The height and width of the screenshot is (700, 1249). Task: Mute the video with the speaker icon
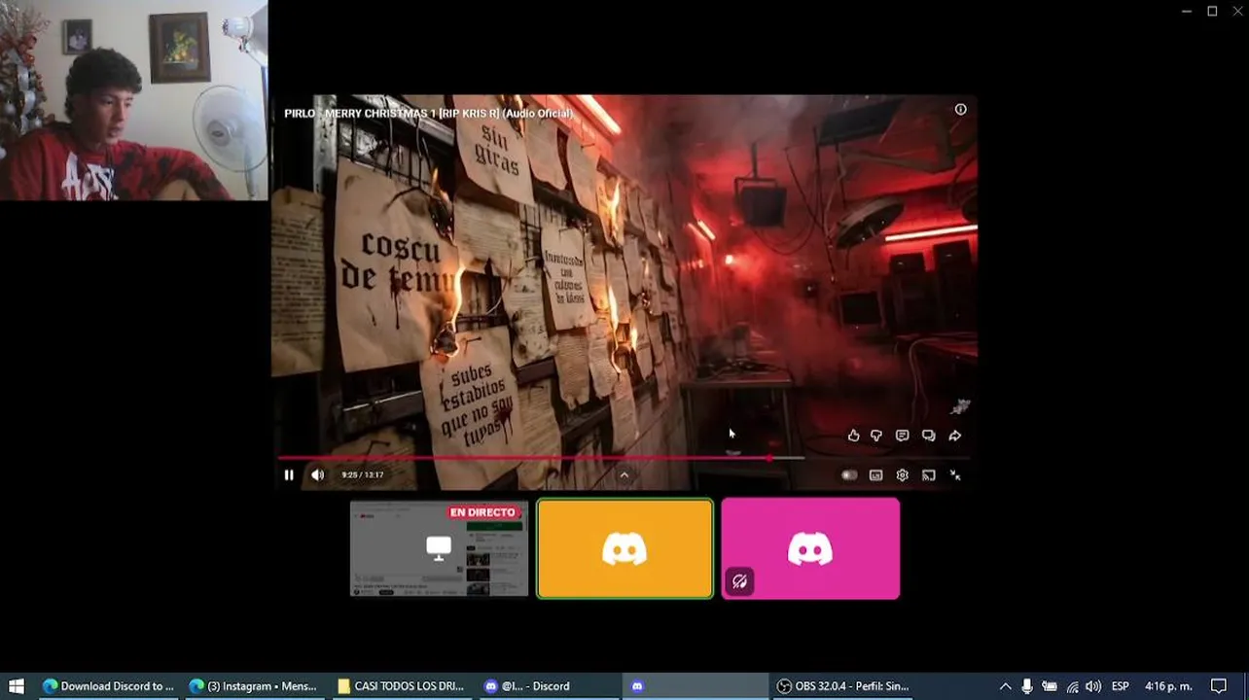pos(317,475)
